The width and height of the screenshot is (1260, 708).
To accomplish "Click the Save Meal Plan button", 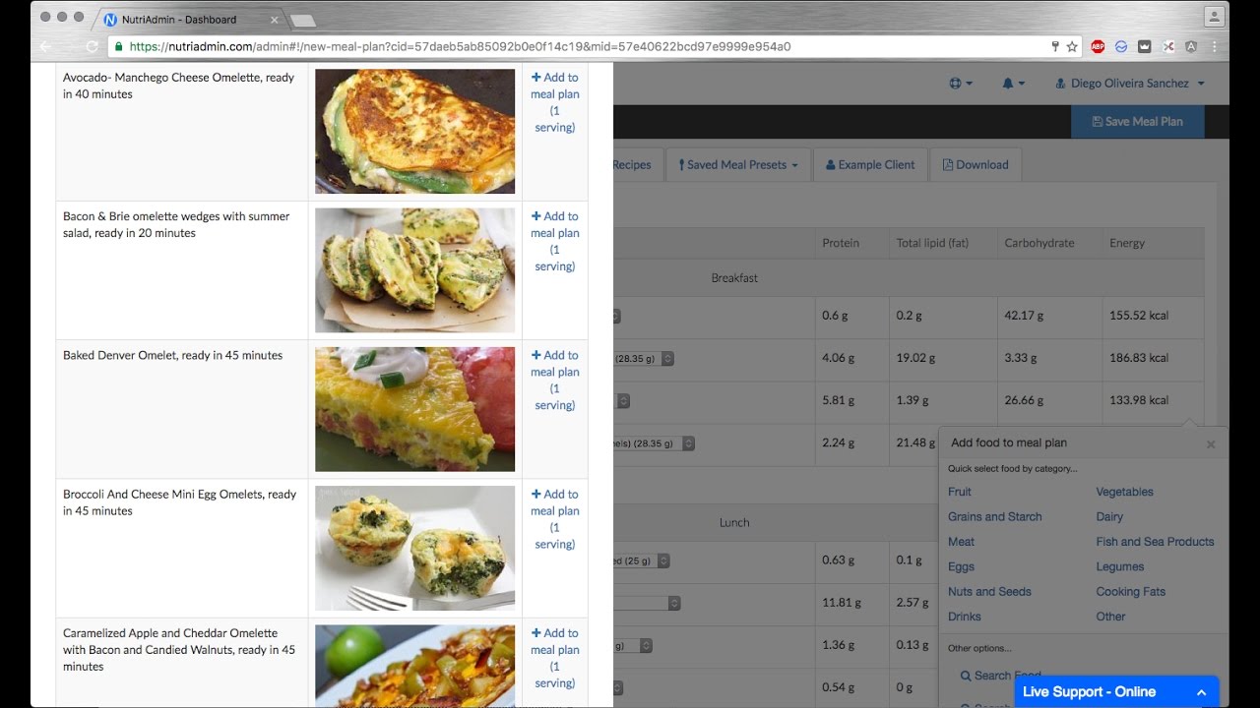I will tap(1137, 121).
